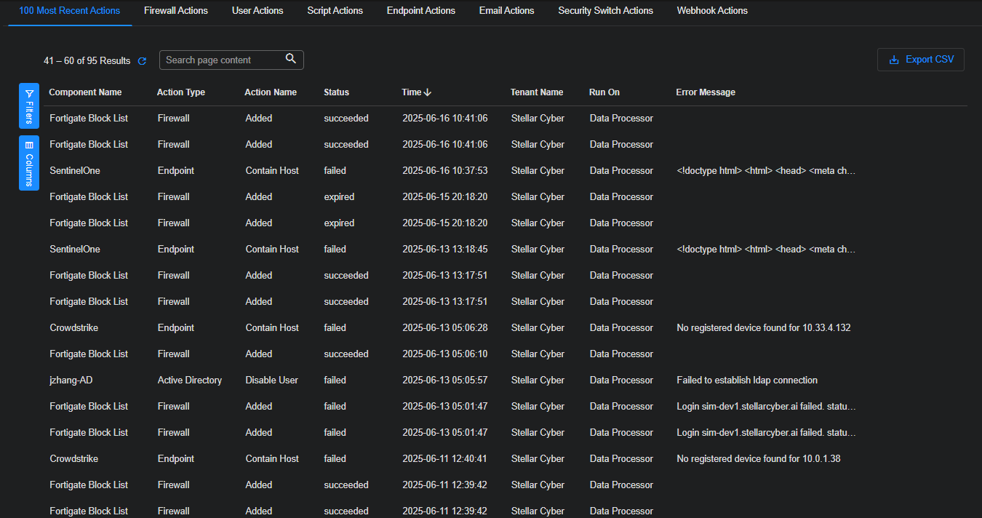Switch to the Firewall Actions tab
Image resolution: width=982 pixels, height=518 pixels.
[x=176, y=11]
